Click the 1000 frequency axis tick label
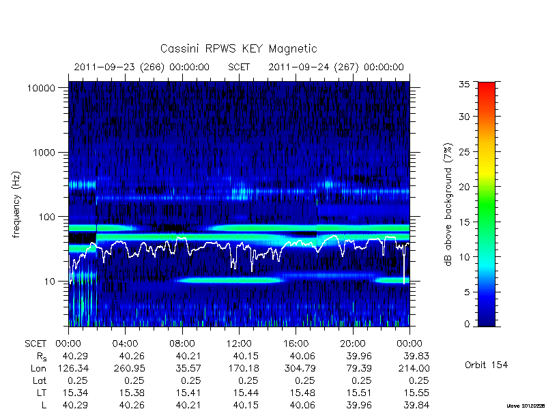The image size is (546, 409). click(44, 153)
